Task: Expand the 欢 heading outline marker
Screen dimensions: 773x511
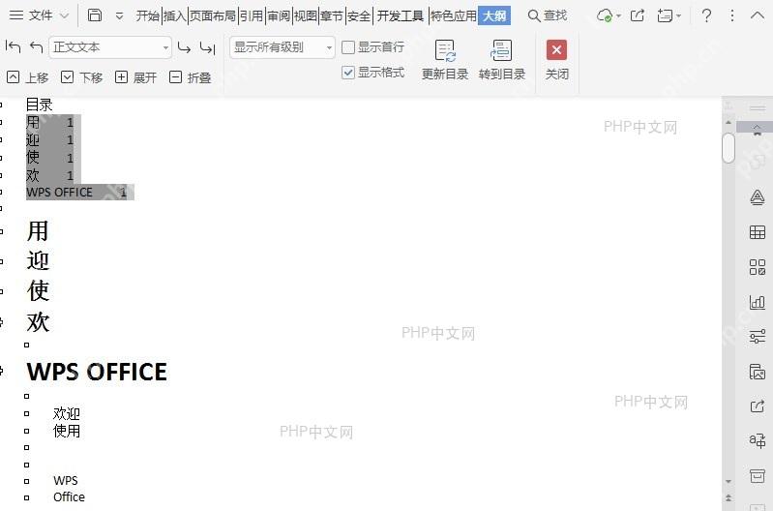Action: coord(2,322)
